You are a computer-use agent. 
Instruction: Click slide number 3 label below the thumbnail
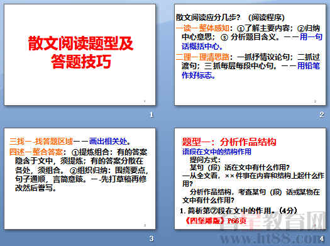[x=151, y=238]
